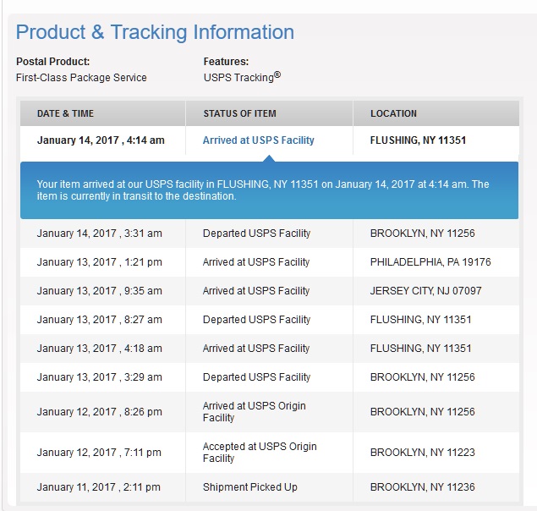Click JERSEY CITY, NJ 07097 location
537x511 pixels.
425,291
